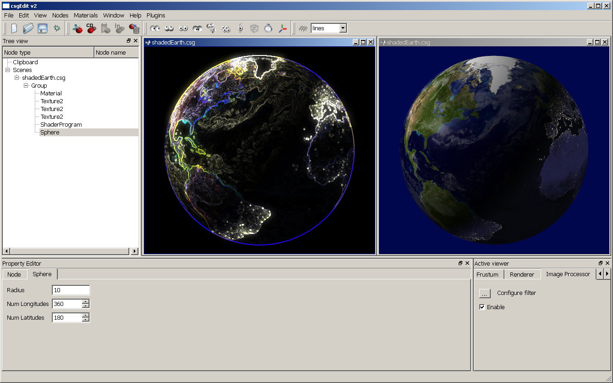Click the colored XYZ axes icon

[x=283, y=28]
